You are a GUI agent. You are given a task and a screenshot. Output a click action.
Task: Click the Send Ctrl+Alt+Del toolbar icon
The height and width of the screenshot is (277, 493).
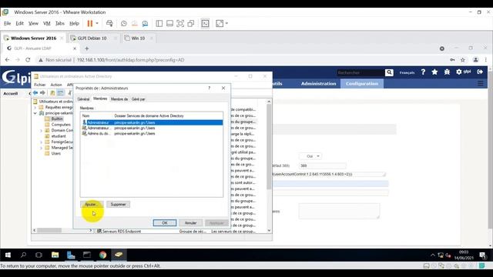click(109, 24)
